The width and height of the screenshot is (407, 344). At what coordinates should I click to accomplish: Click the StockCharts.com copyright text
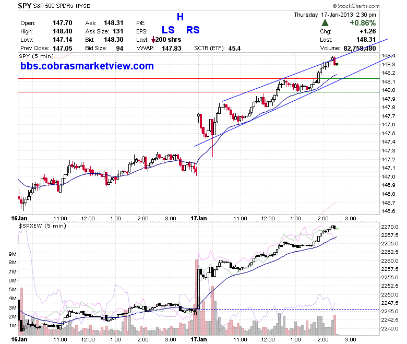pyautogui.click(x=356, y=6)
